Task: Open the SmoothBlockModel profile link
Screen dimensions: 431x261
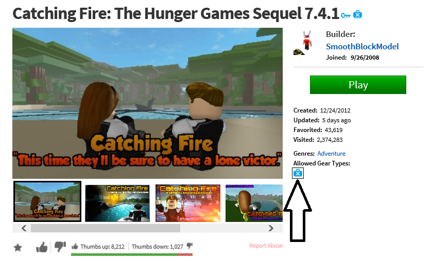Action: coord(362,47)
